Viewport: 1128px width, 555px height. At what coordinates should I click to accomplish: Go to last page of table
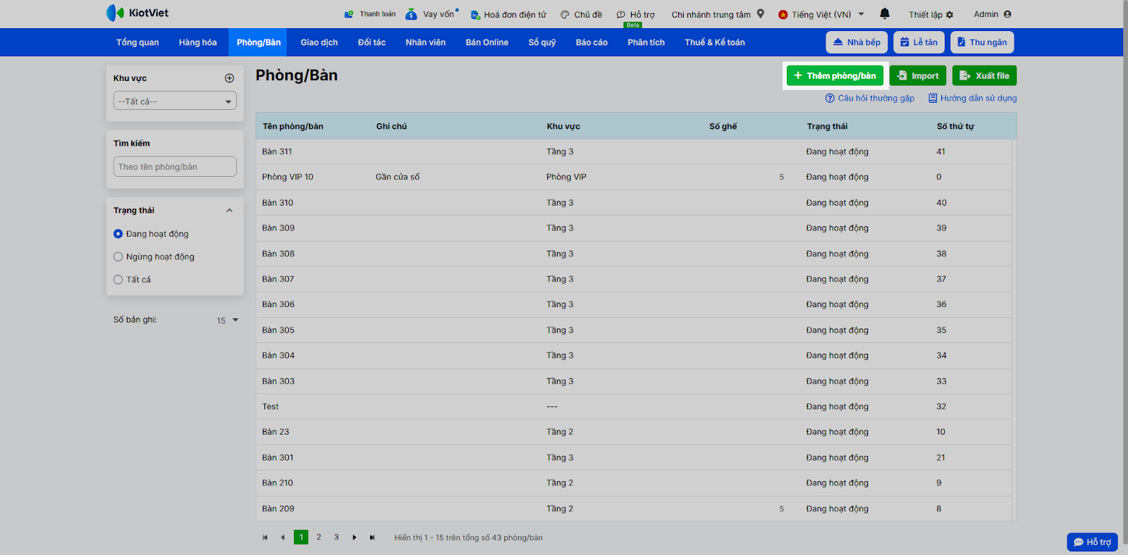pyautogui.click(x=372, y=537)
